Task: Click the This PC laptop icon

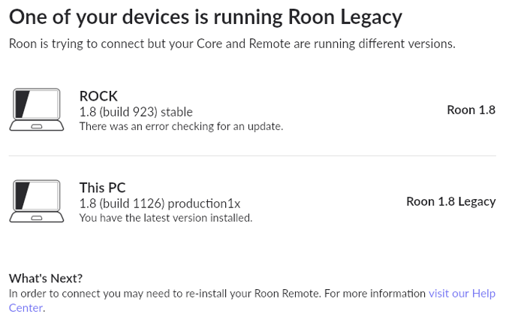Action: (x=36, y=201)
